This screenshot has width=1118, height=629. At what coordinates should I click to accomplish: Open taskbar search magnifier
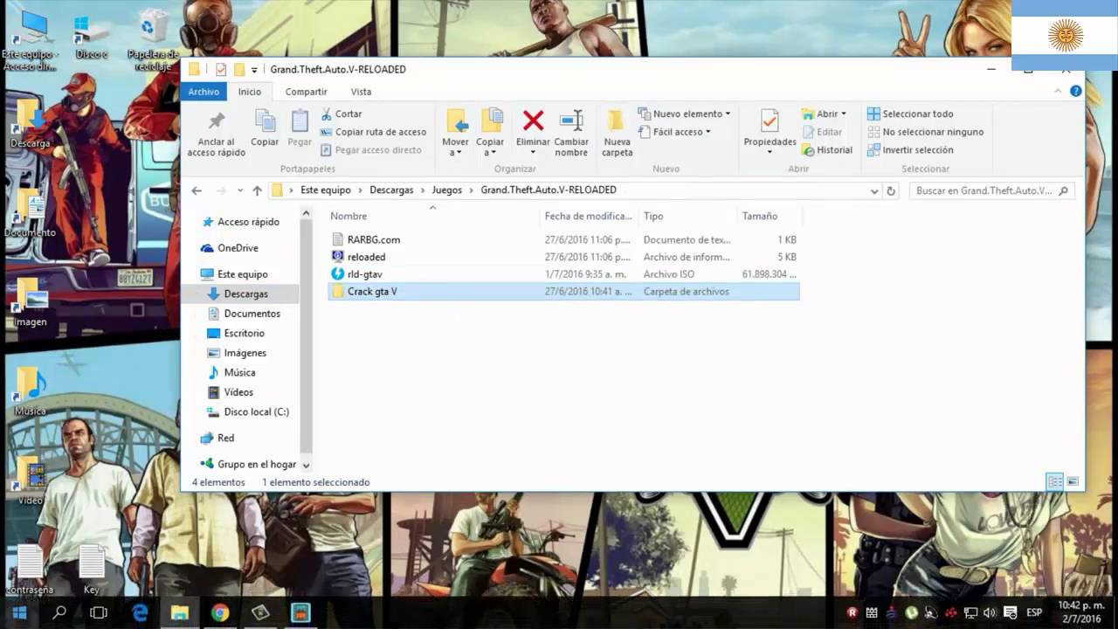(59, 612)
